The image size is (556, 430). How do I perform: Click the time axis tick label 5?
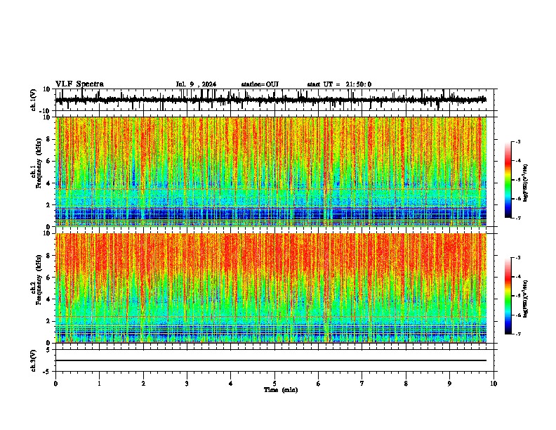(274, 384)
